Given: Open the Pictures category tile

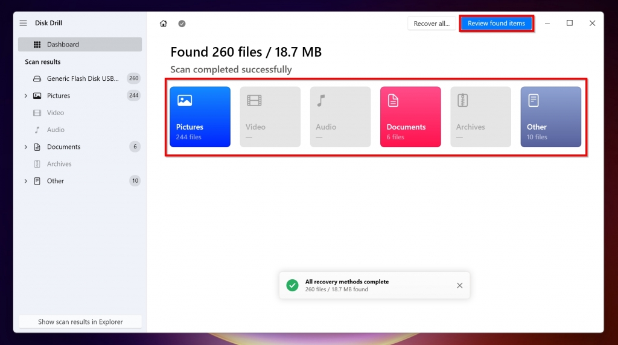Looking at the screenshot, I should pyautogui.click(x=200, y=117).
